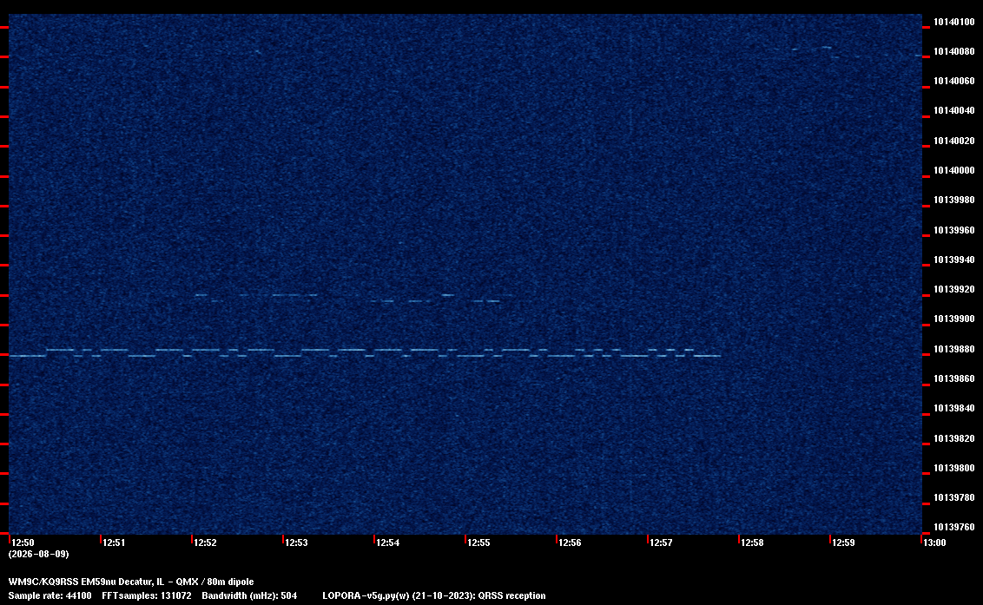983x605 pixels.
Task: Click the 10139920 frequency label
Action: 954,290
